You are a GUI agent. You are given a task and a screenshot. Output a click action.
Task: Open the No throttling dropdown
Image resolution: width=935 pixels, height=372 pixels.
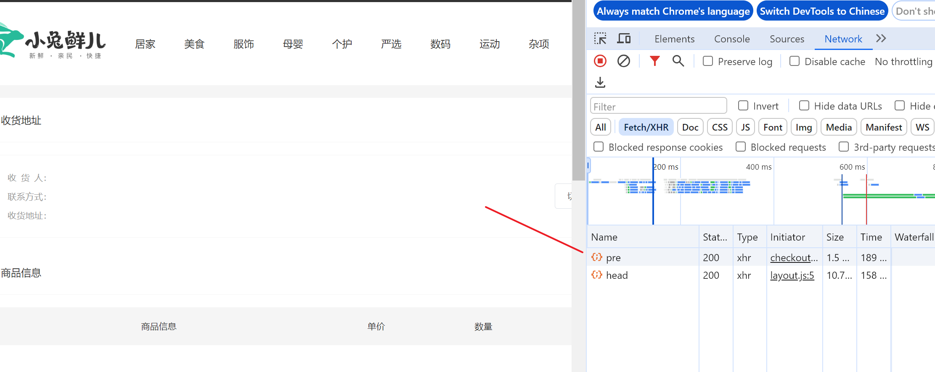point(904,62)
